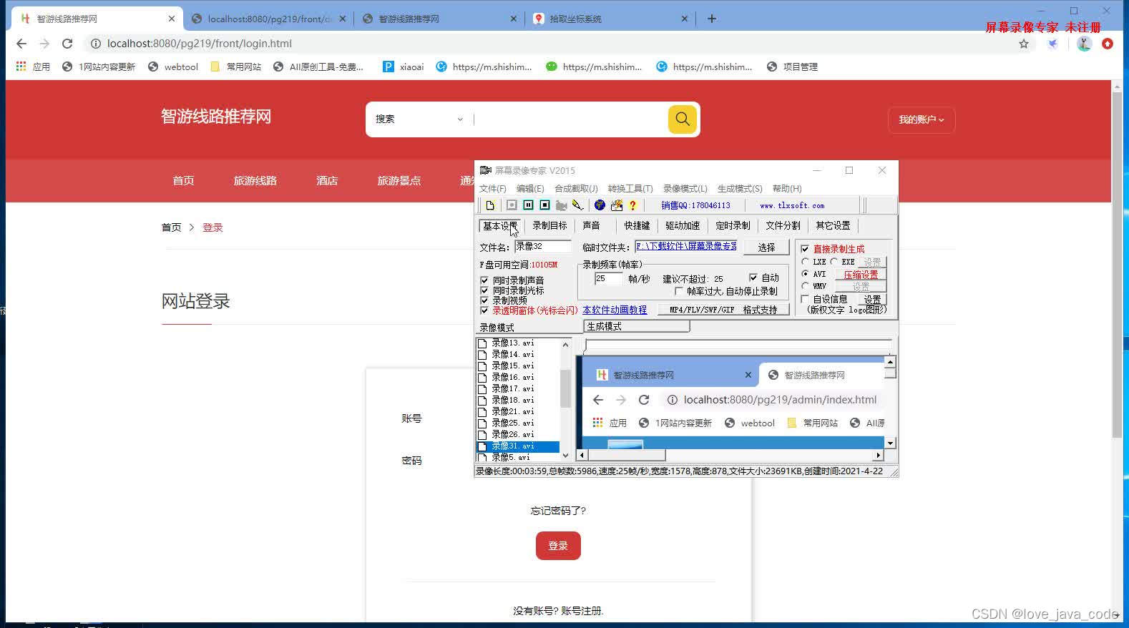The image size is (1129, 628).
Task: Click the site info icon in address bar
Action: 95,44
